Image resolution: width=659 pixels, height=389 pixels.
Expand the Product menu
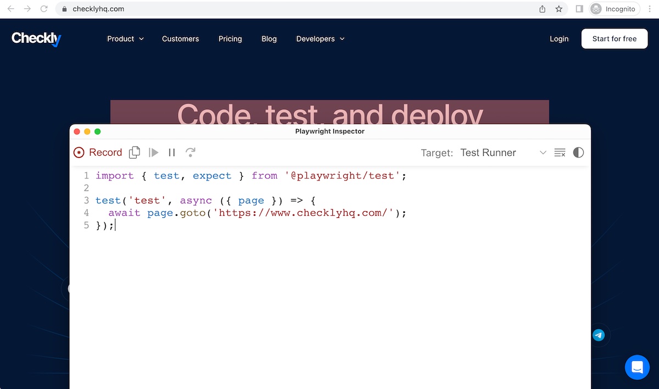[125, 39]
